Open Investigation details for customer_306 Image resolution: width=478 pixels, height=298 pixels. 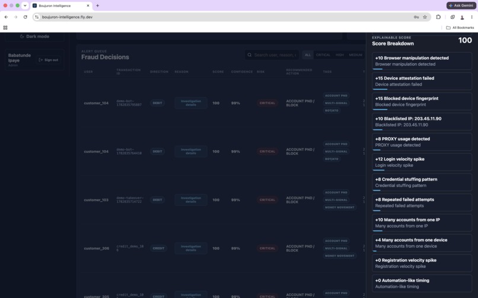point(191,248)
